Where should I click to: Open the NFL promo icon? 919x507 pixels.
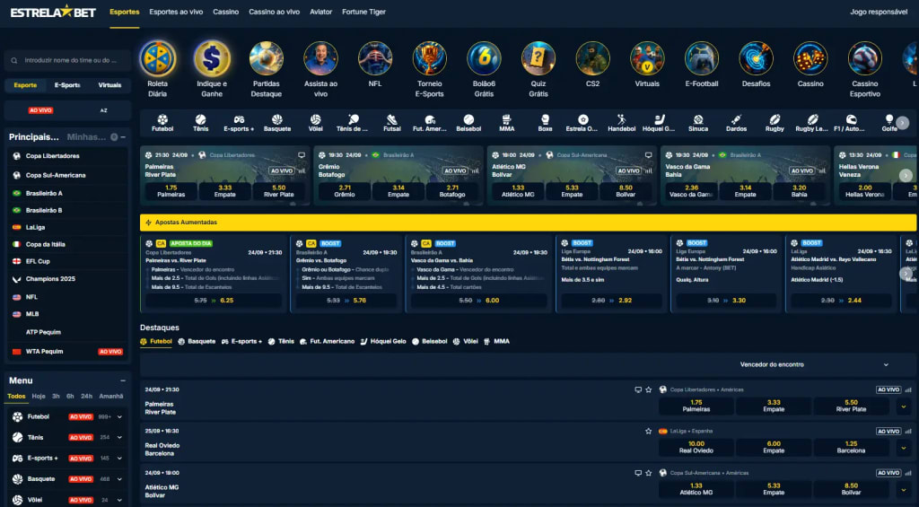click(375, 58)
